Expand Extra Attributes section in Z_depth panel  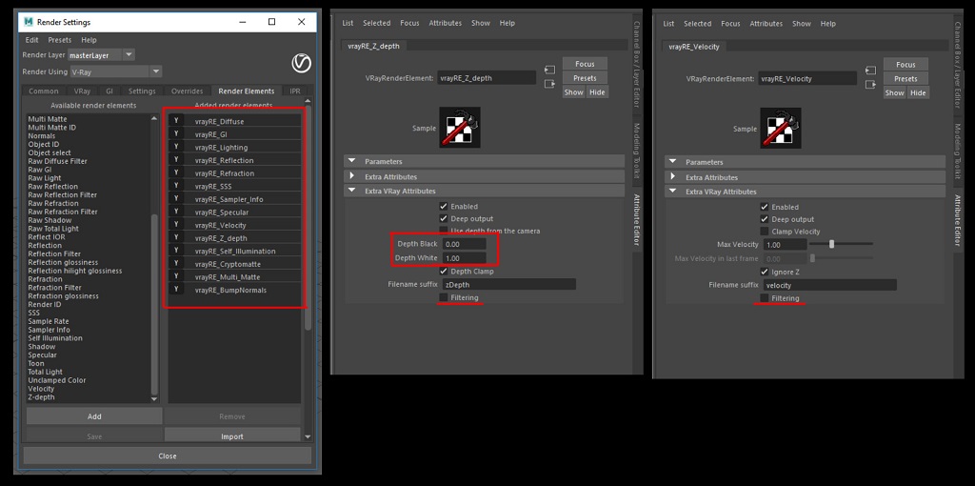pos(352,177)
